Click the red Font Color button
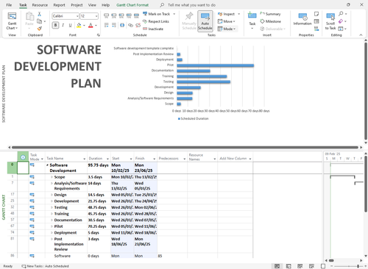368x269 pixels. [x=91, y=25]
